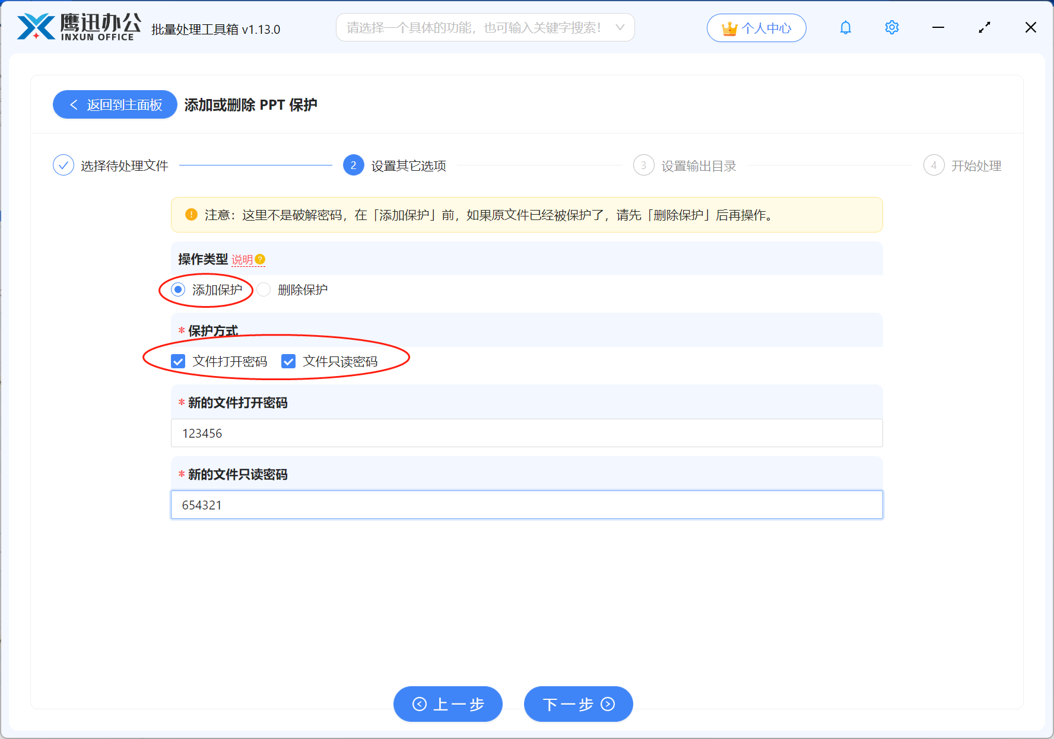
Task: Select the 添加保护 radio button
Action: [x=178, y=289]
